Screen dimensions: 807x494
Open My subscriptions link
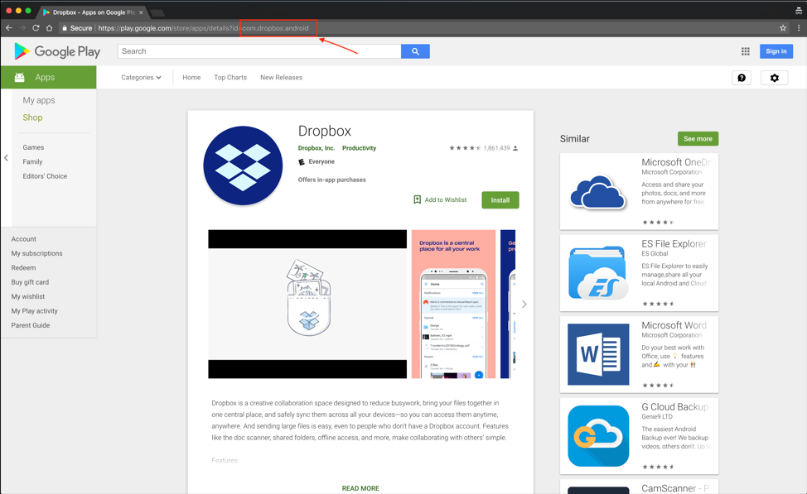tap(36, 253)
